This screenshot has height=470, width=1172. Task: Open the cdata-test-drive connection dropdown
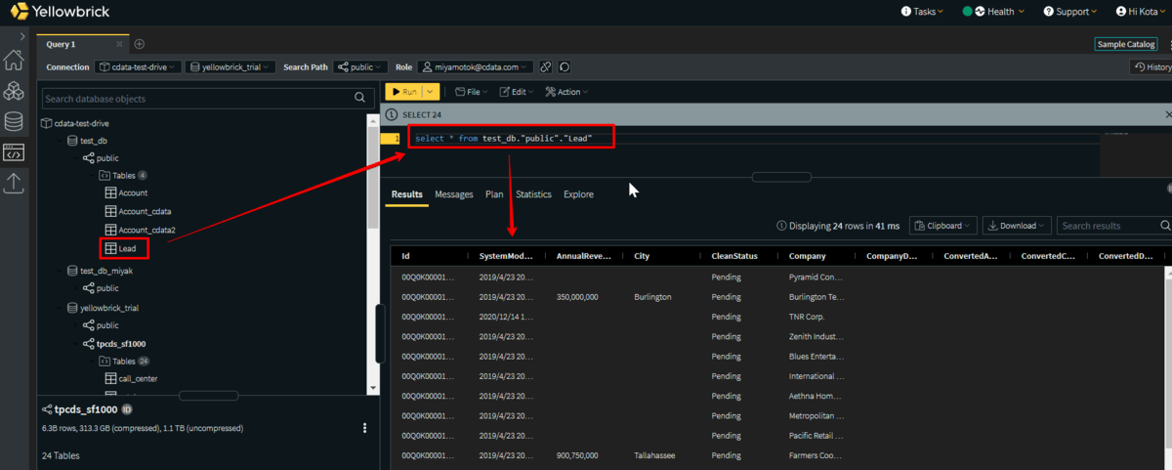[x=139, y=67]
